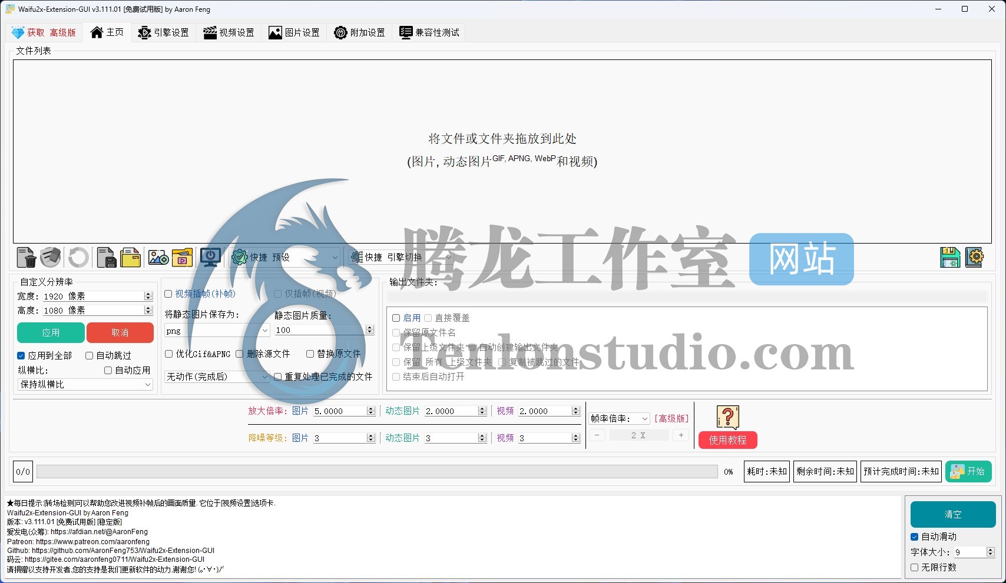The height and width of the screenshot is (583, 1006).
Task: Open the 引擎设置 tab
Action: 163,32
